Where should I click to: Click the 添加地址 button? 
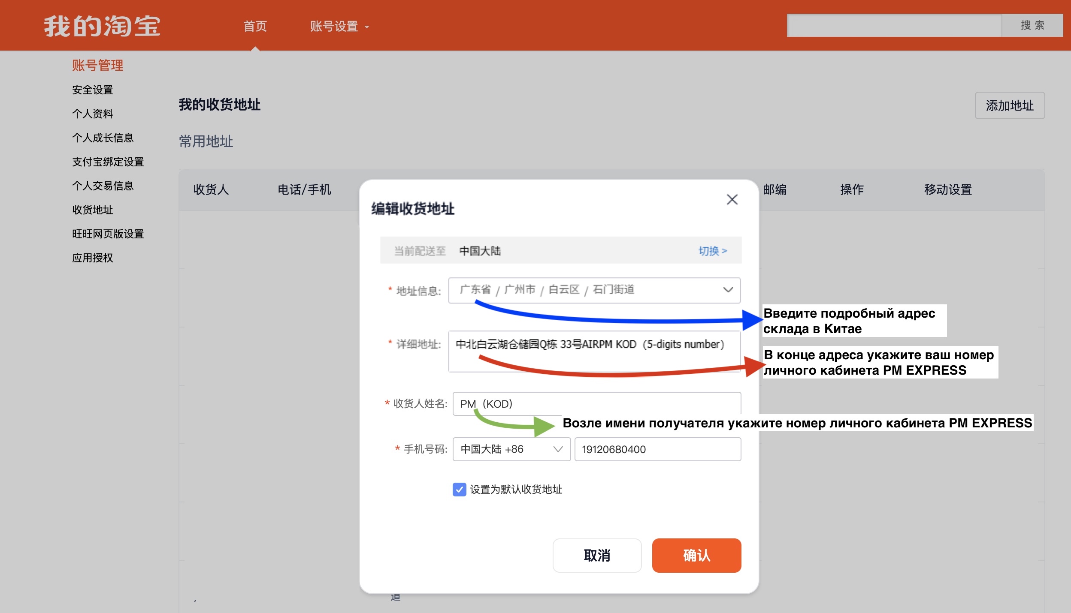point(1009,105)
